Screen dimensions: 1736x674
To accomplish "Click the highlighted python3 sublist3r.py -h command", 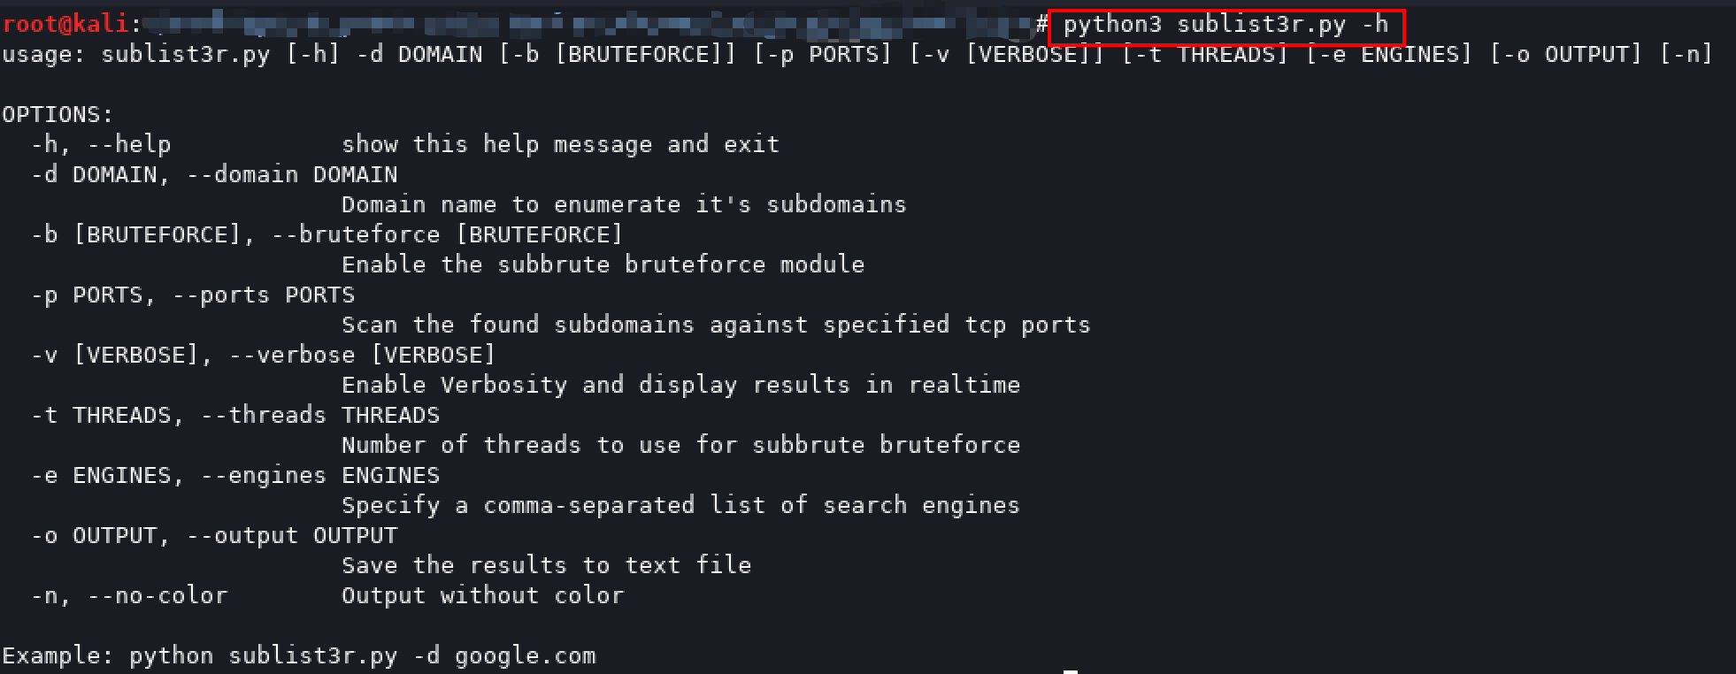I will pyautogui.click(x=1225, y=25).
